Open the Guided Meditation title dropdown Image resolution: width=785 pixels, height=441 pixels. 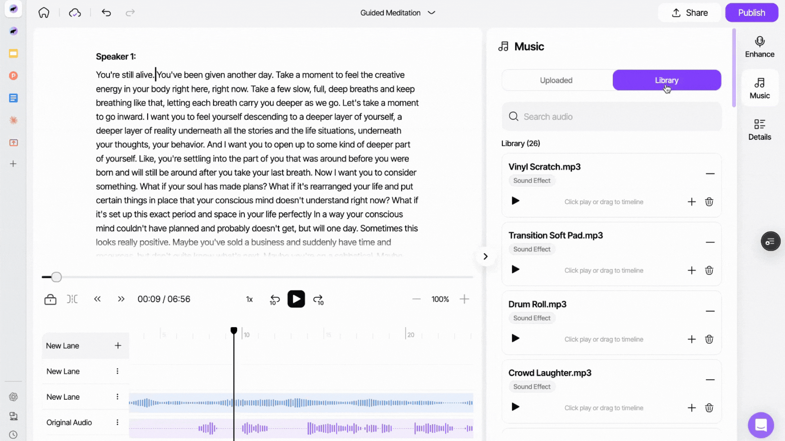431,13
